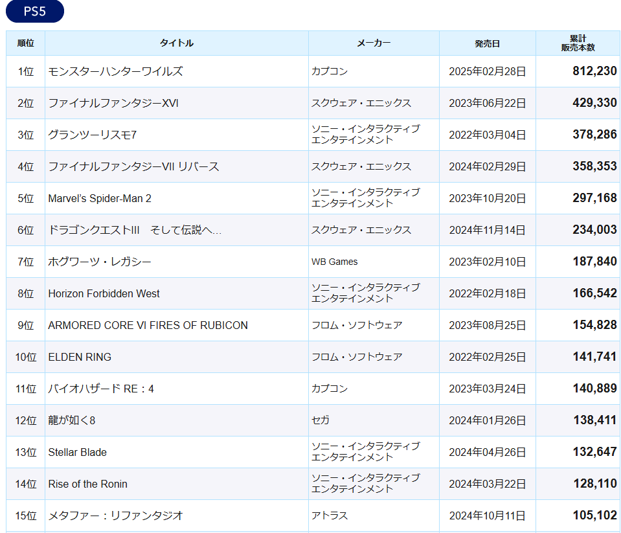The width and height of the screenshot is (621, 533).
Task: Select title ドラゴンクエストIII そして伝説へ…
Action: coord(135,230)
